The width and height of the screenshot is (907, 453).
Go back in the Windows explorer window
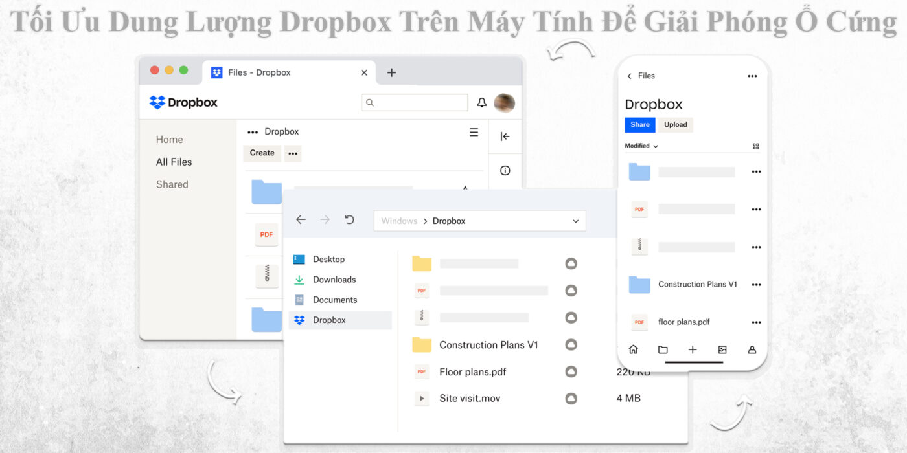coord(301,220)
